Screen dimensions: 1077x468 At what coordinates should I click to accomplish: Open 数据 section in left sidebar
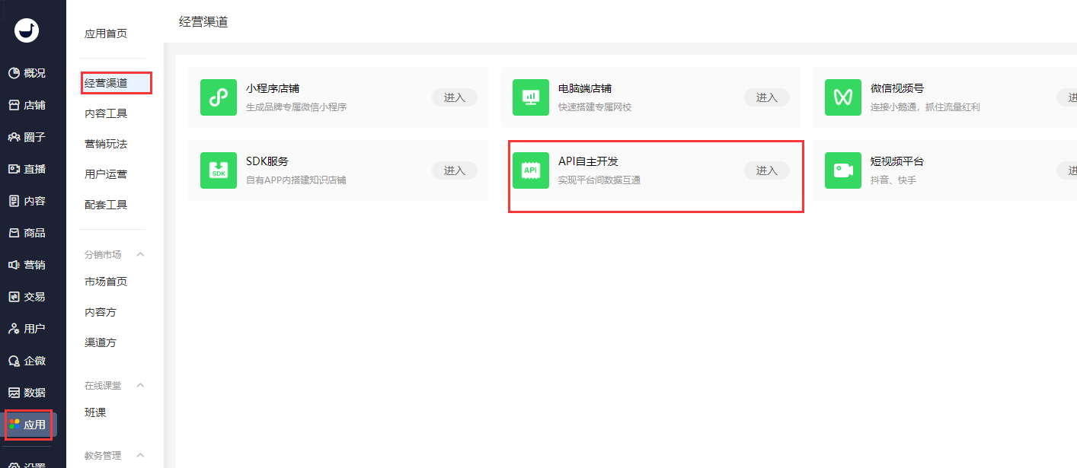tap(27, 393)
